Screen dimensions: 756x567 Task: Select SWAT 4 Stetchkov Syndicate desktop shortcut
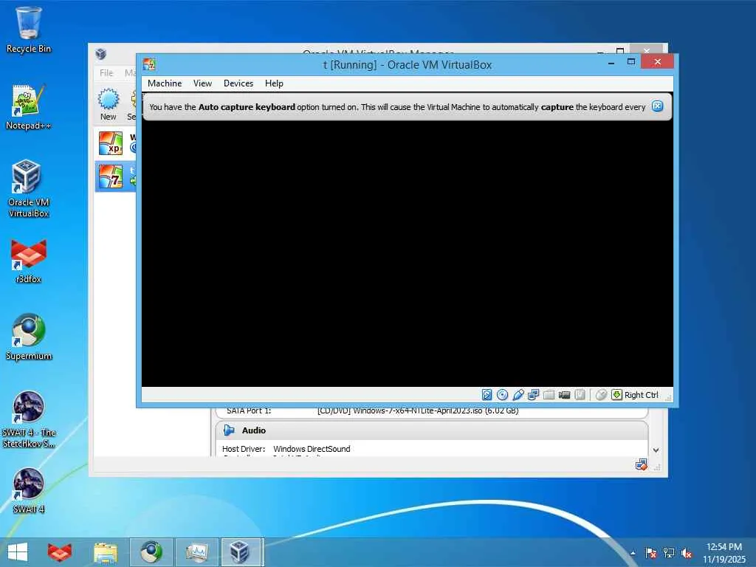pyautogui.click(x=29, y=419)
